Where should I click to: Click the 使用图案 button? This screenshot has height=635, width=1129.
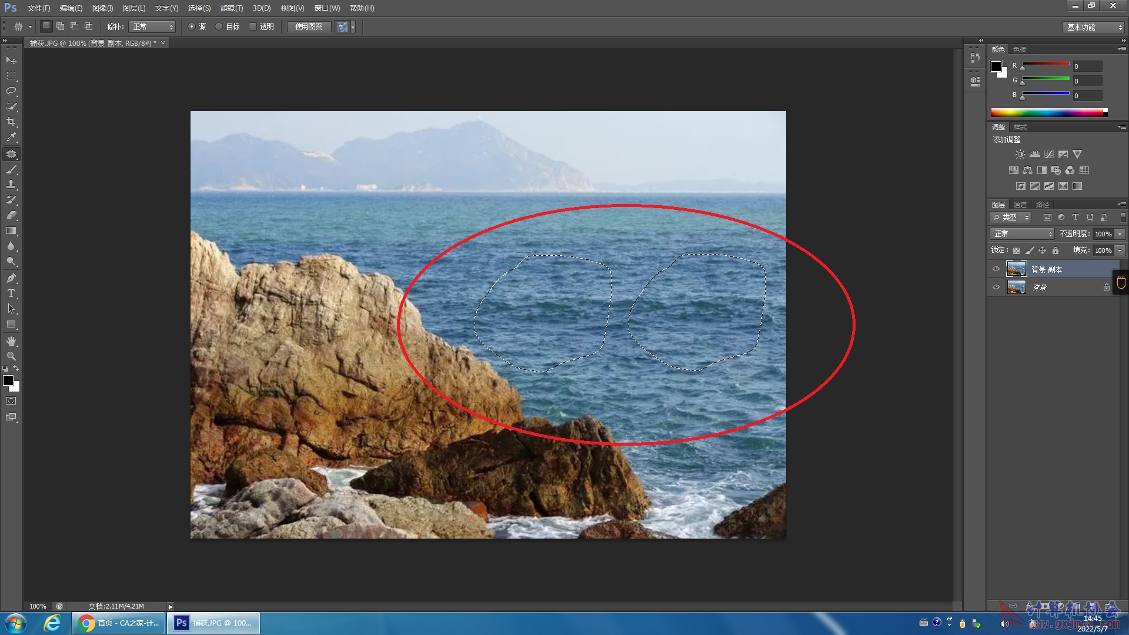pos(309,26)
